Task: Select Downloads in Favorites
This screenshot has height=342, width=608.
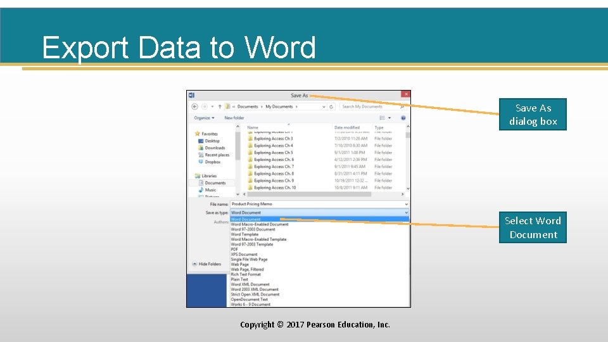Action: [x=212, y=148]
